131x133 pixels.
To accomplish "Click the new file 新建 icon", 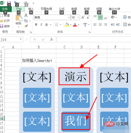I will [x=1, y=15].
